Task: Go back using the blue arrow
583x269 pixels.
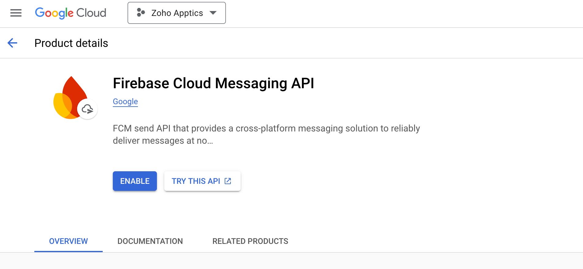Action: click(12, 43)
